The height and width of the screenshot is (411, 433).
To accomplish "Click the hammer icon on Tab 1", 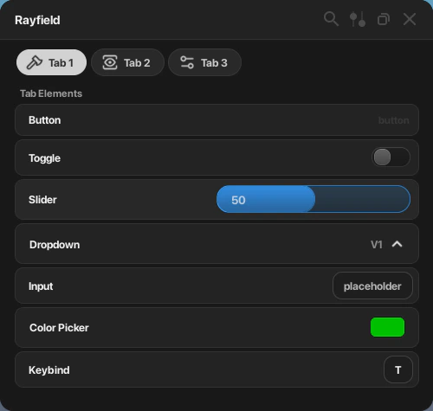I will (x=35, y=62).
